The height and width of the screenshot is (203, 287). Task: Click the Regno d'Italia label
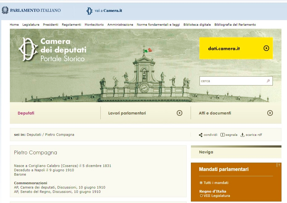coord(213,191)
